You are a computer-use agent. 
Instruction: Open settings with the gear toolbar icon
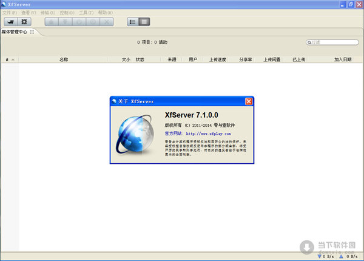click(x=24, y=22)
